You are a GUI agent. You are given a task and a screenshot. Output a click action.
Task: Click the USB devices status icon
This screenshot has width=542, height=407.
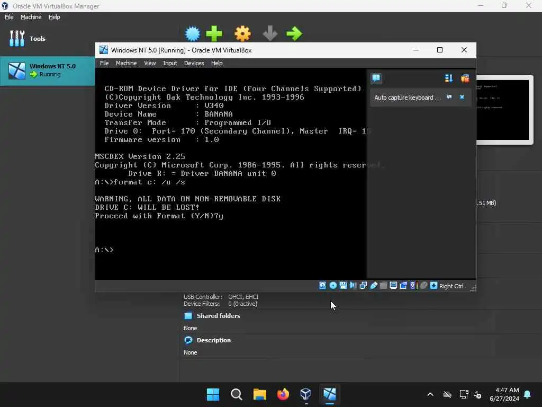[374, 286]
